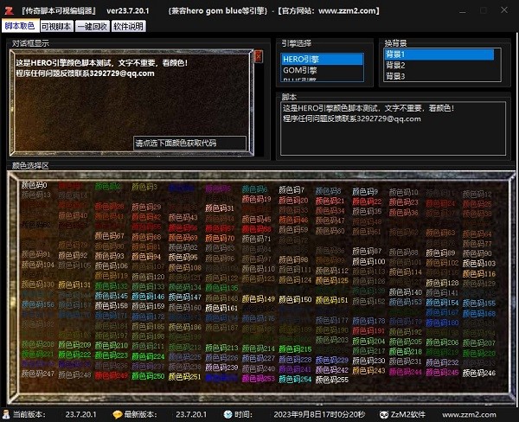This screenshot has width=519, height=422.
Task: Click the latest version chat bubble icon
Action: click(117, 414)
